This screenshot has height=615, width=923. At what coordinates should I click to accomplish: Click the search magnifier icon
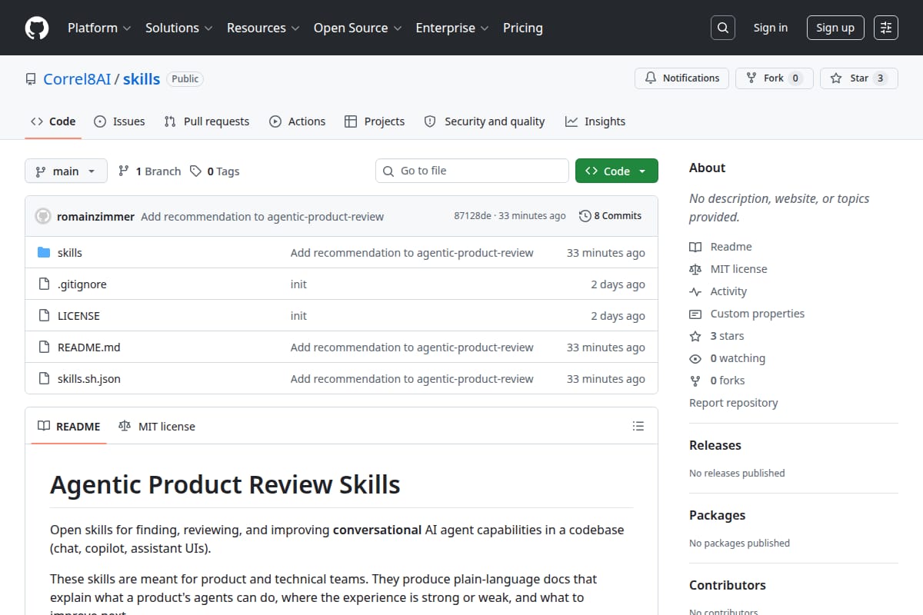(x=723, y=28)
